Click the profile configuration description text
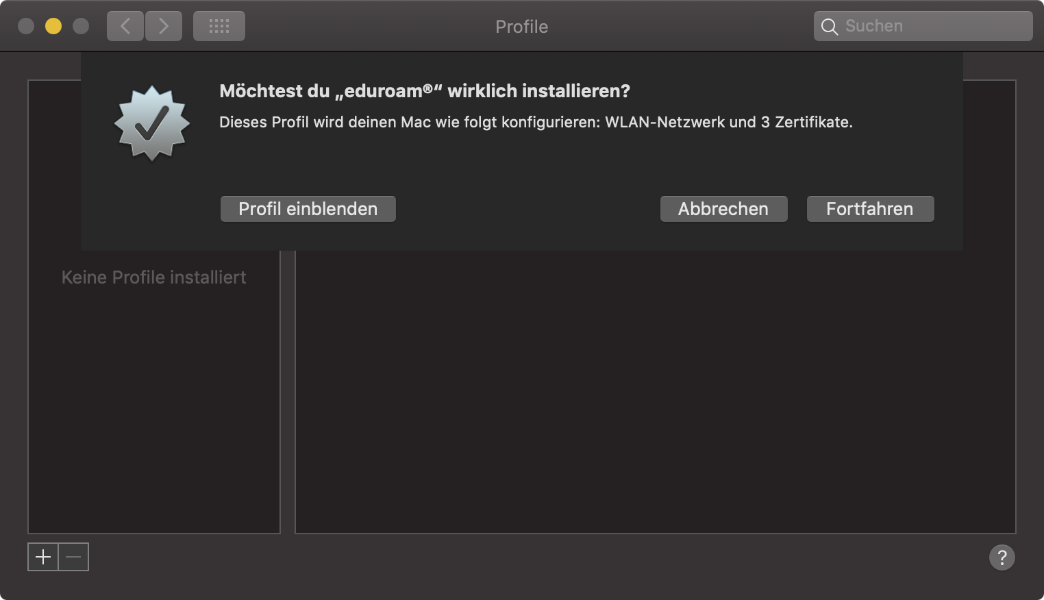This screenshot has height=600, width=1044. click(536, 123)
